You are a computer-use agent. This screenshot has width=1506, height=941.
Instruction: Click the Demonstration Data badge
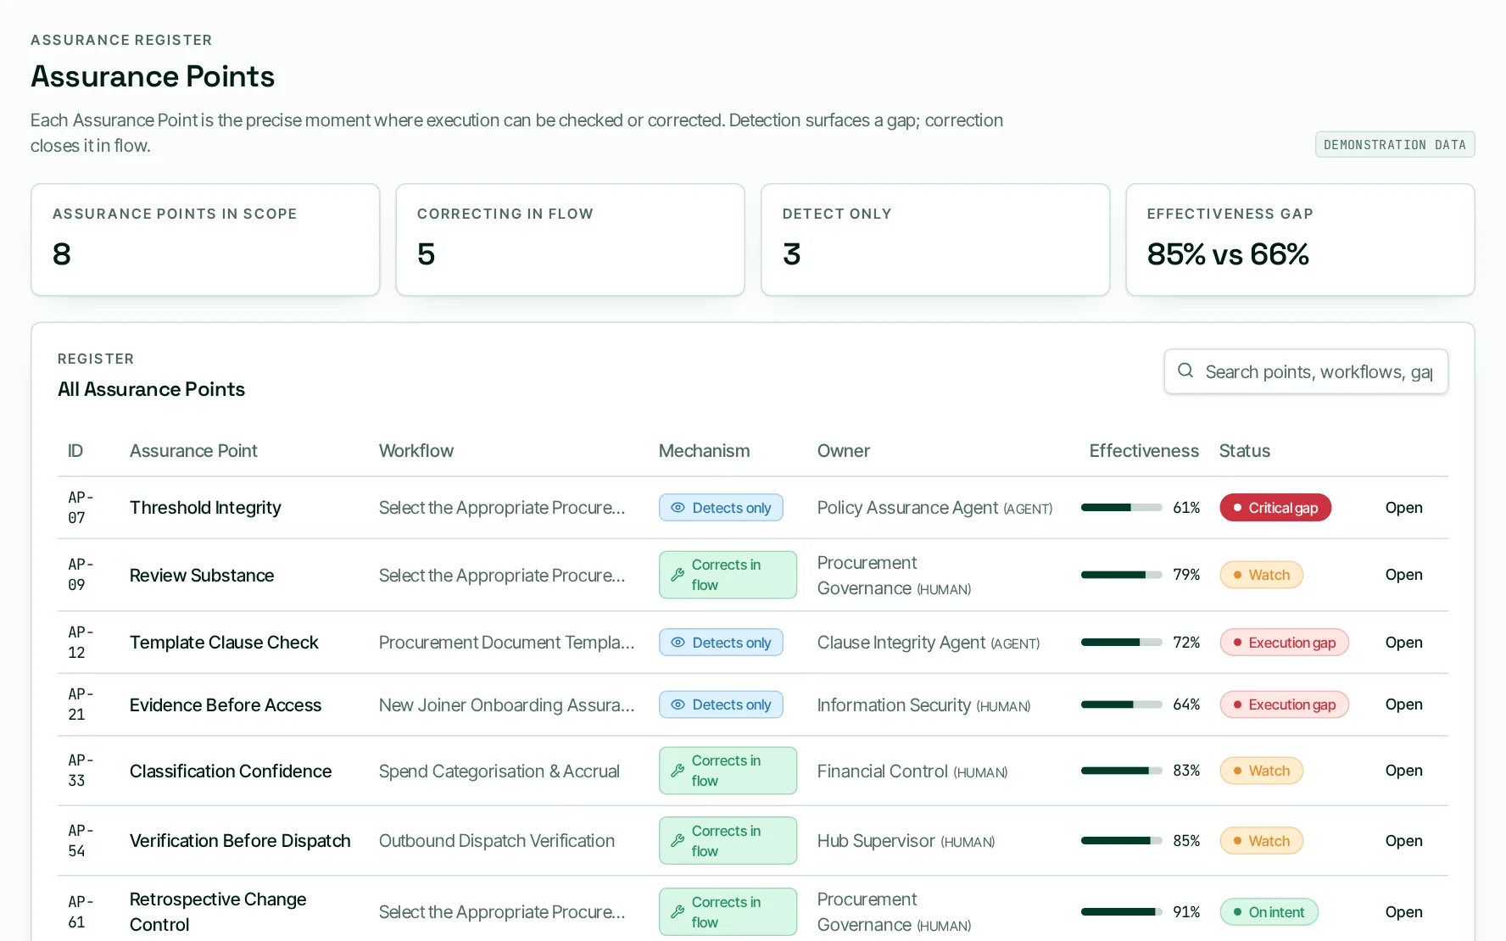(1395, 145)
